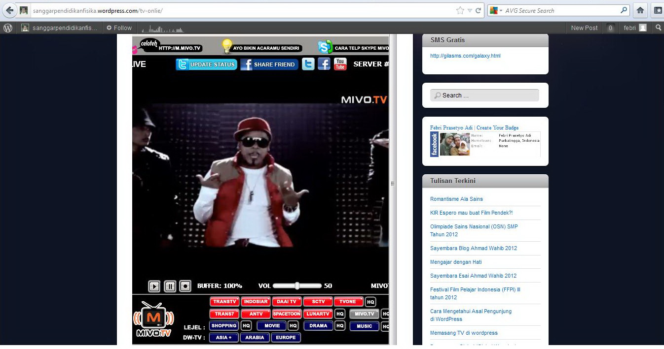The image size is (664, 349).
Task: Stop the Mivo TV stream
Action: pos(185,286)
